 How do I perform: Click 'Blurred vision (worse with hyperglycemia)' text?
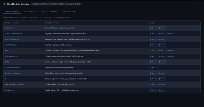59,67
